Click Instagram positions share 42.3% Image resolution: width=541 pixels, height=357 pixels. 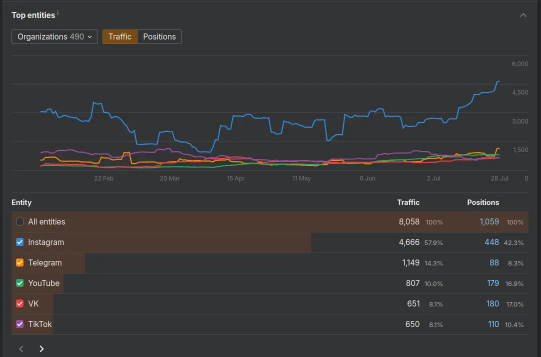[513, 243]
